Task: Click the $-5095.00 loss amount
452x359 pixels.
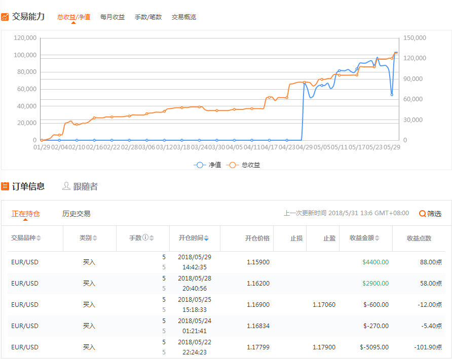Action: [x=374, y=347]
